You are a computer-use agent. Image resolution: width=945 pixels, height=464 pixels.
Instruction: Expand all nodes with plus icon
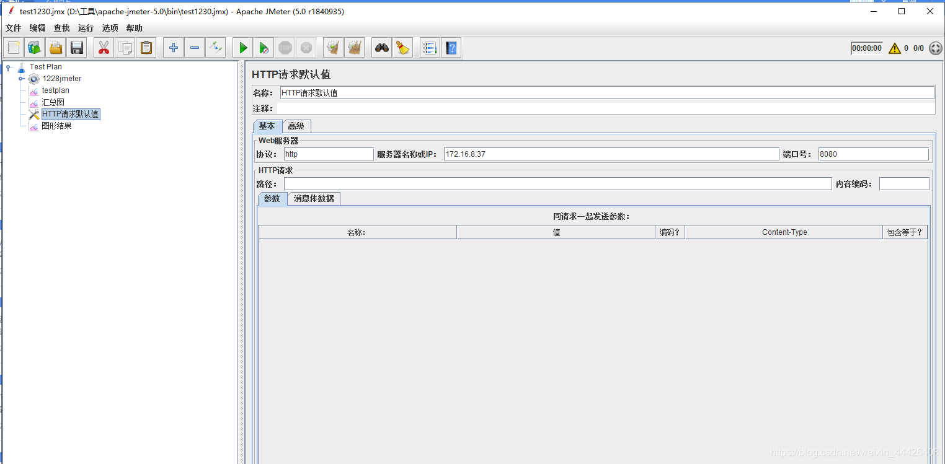tap(173, 48)
